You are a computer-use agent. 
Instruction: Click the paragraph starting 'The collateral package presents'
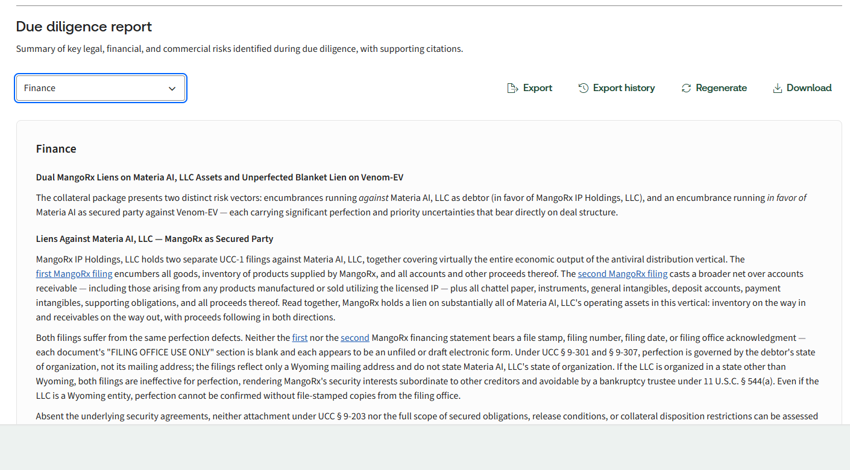[x=421, y=205]
